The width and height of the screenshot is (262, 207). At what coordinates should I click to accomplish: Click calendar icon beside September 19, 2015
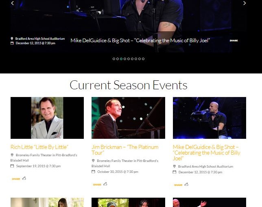[x=12, y=166]
